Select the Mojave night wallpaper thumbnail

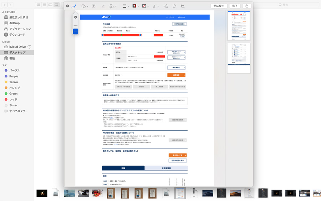pos(208,193)
